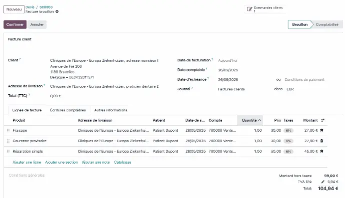Open the Autres informations tab

point(110,110)
